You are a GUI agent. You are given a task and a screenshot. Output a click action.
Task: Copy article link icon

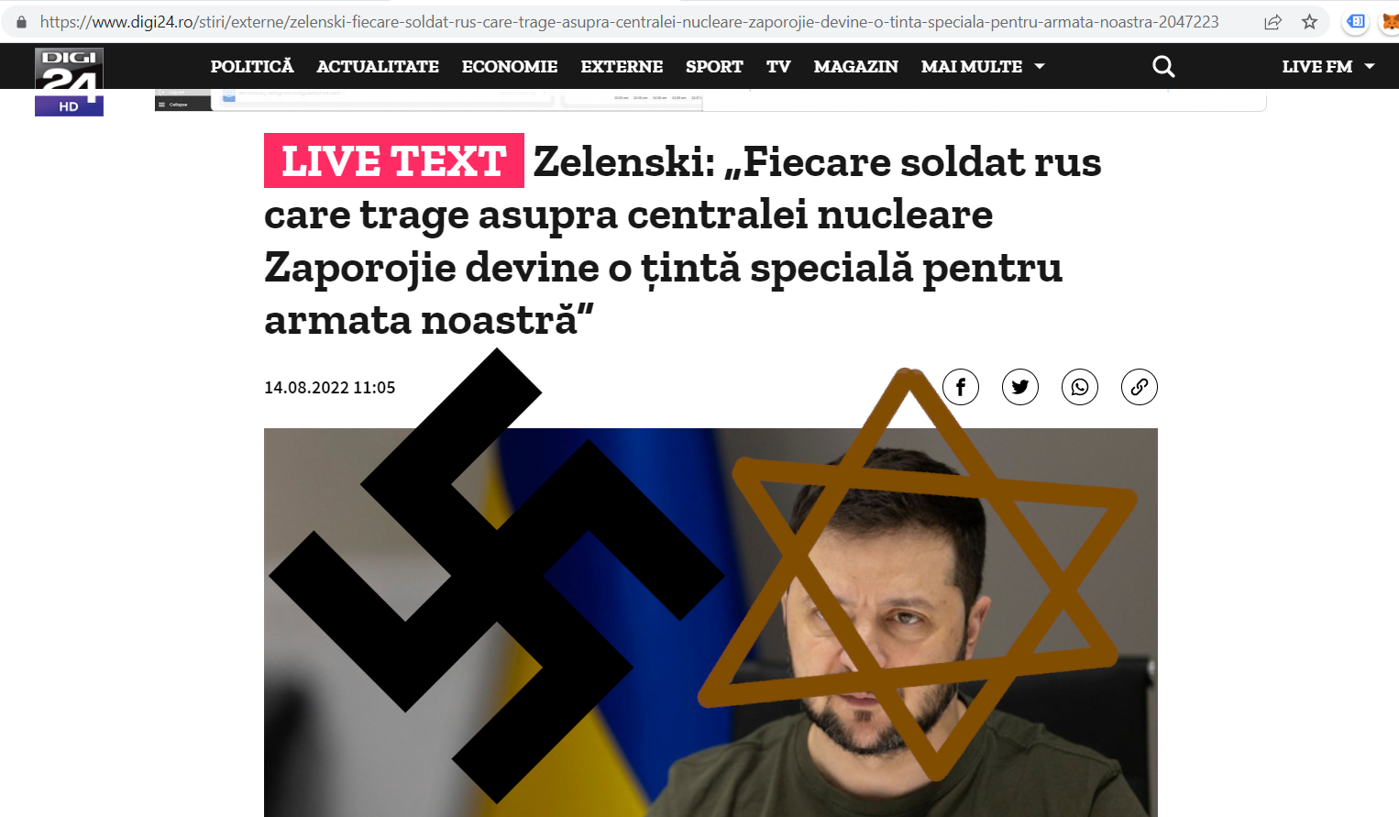(1140, 387)
